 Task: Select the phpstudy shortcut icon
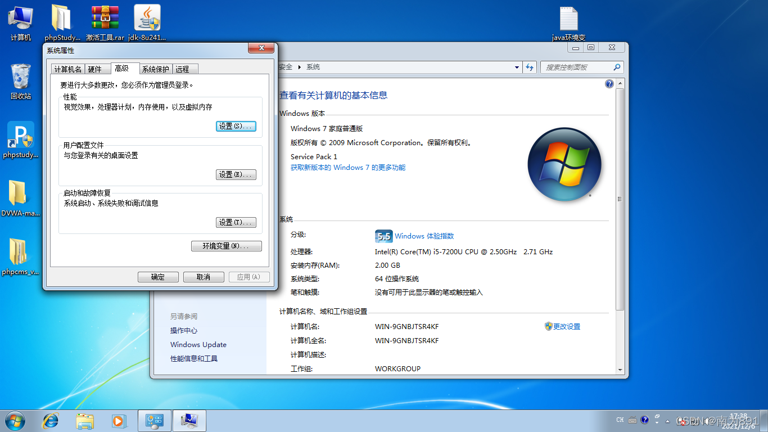pos(21,139)
